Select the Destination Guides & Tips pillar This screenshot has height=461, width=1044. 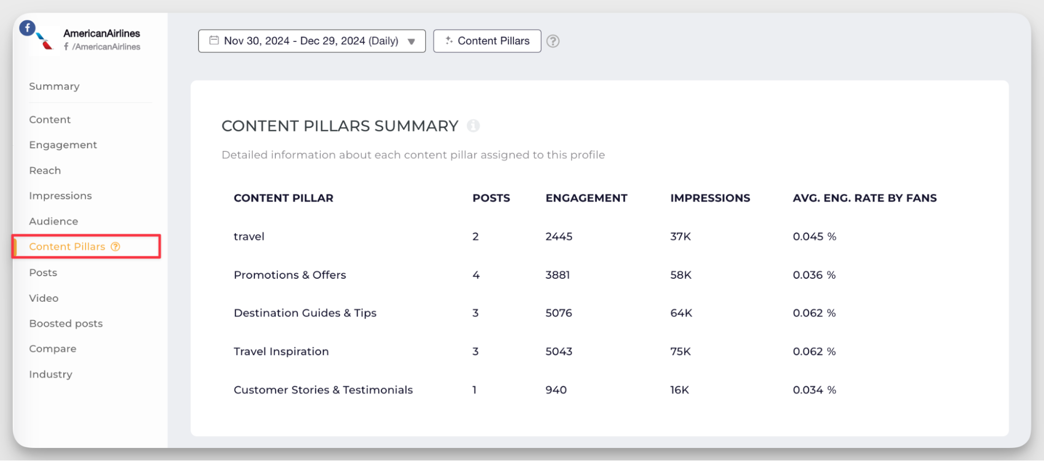305,313
